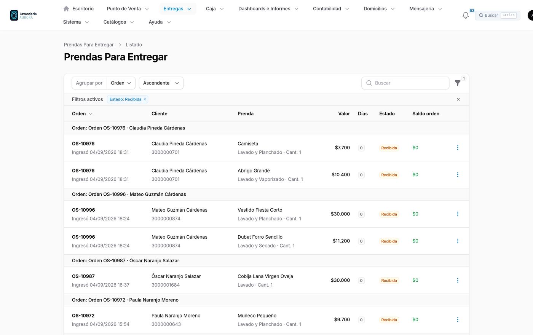Click the Estado column header
Image resolution: width=533 pixels, height=335 pixels.
387,114
